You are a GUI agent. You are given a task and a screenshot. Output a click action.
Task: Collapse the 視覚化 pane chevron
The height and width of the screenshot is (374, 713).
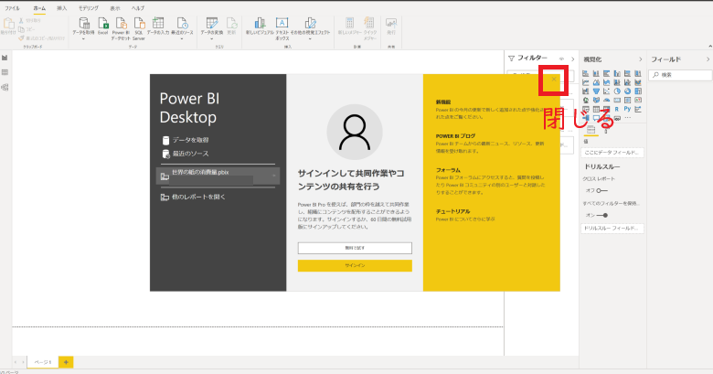[x=640, y=59]
